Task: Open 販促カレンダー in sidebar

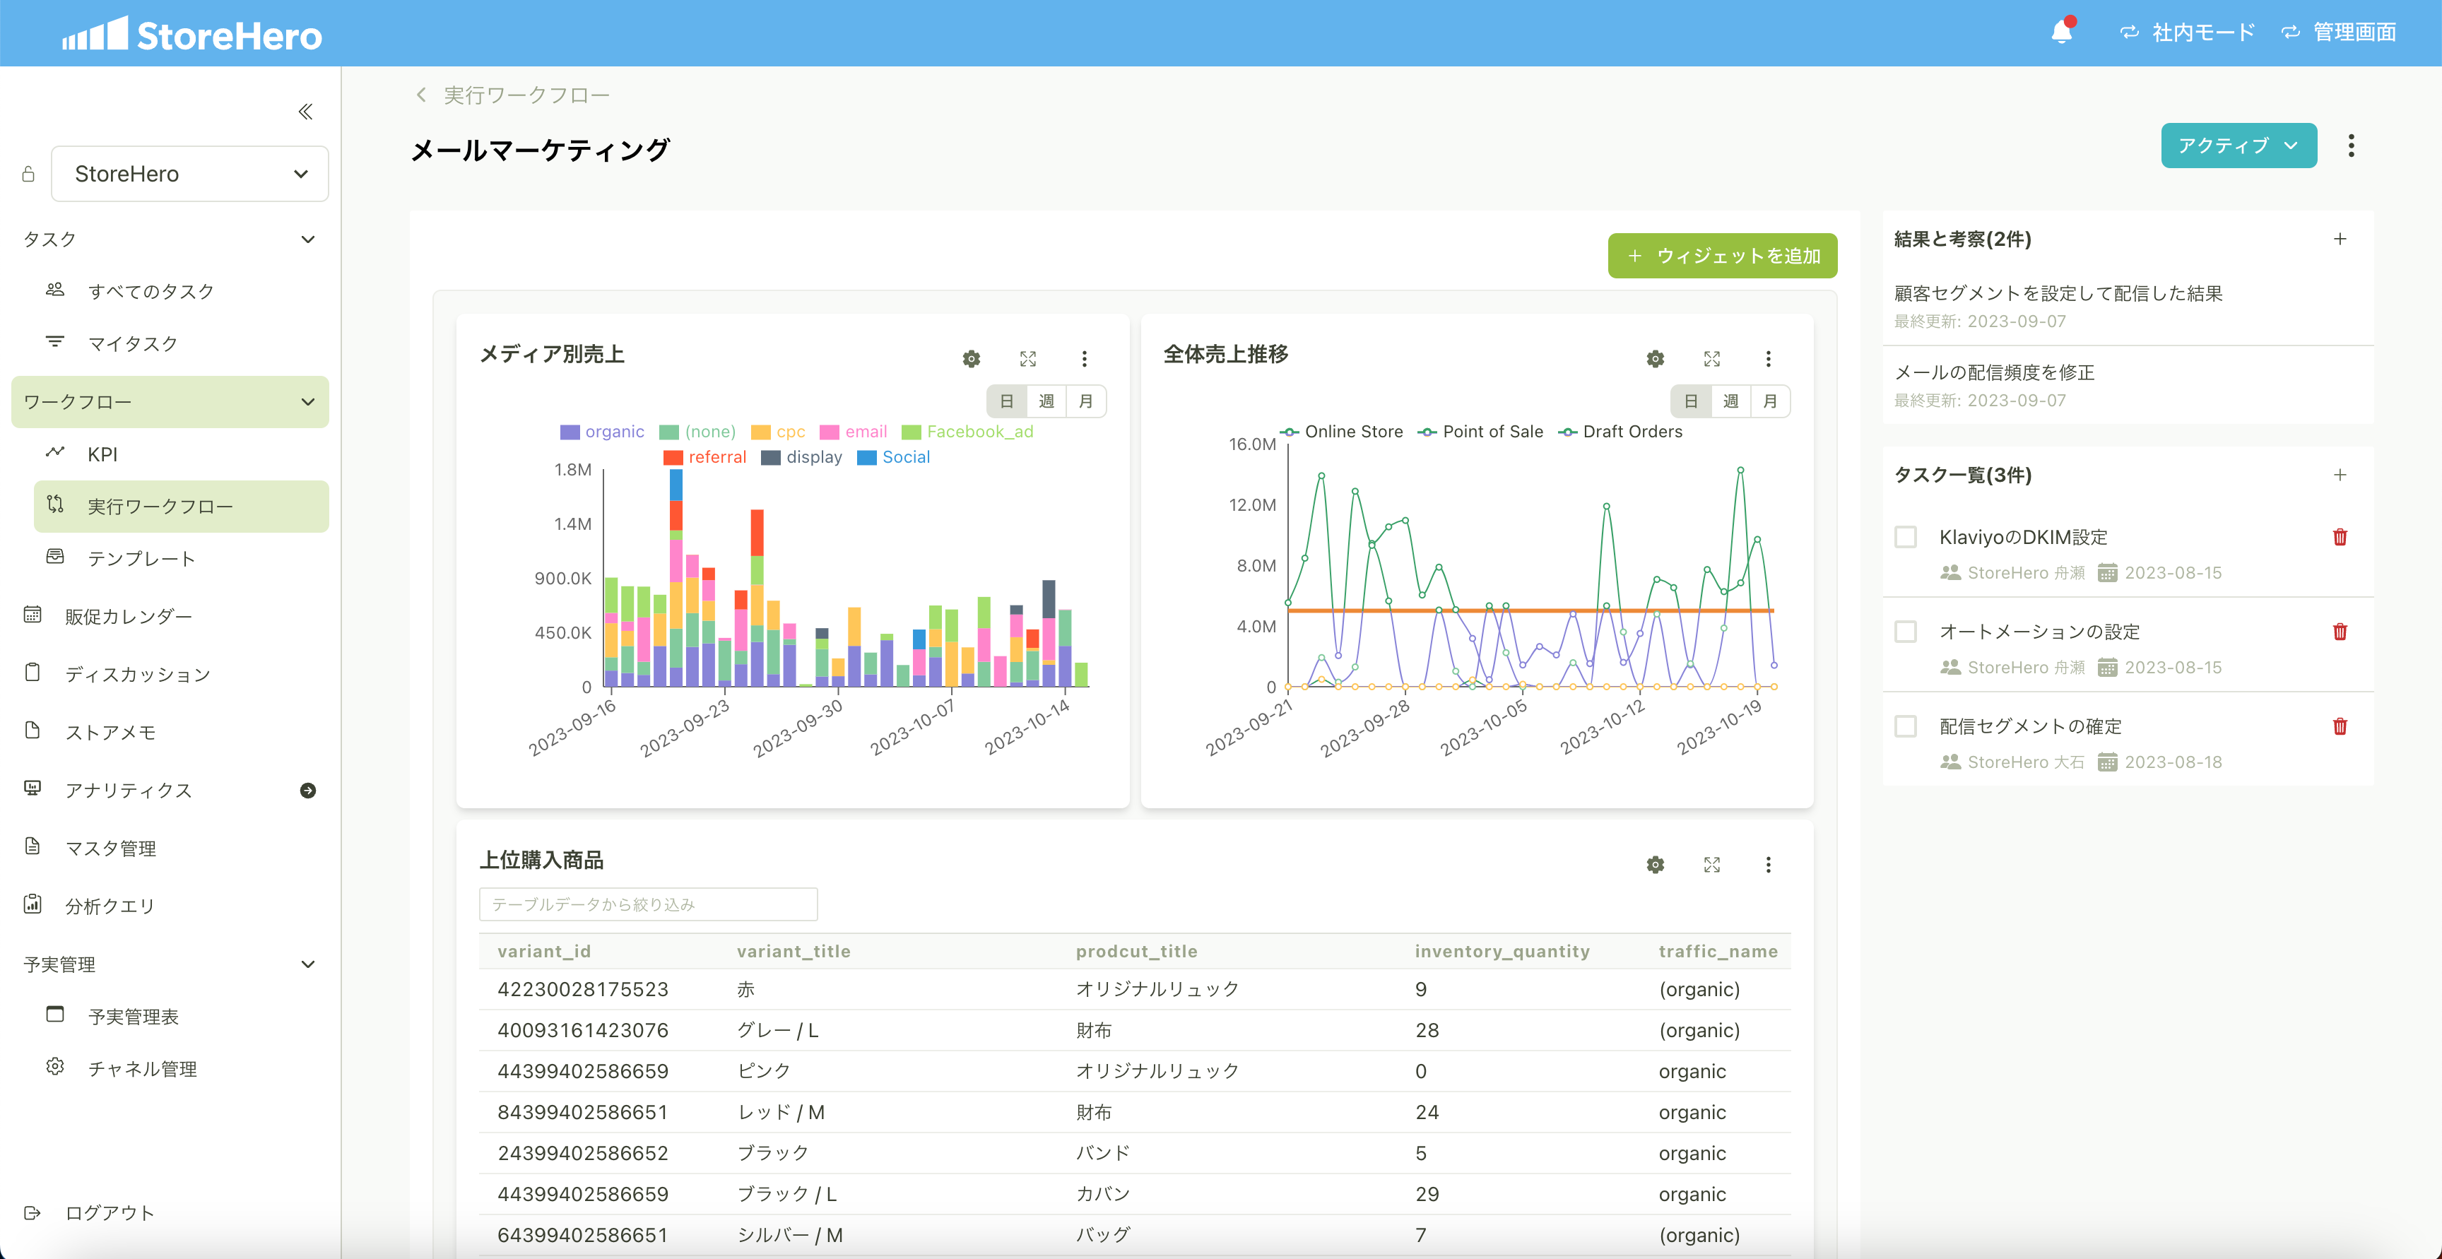Action: coord(170,616)
